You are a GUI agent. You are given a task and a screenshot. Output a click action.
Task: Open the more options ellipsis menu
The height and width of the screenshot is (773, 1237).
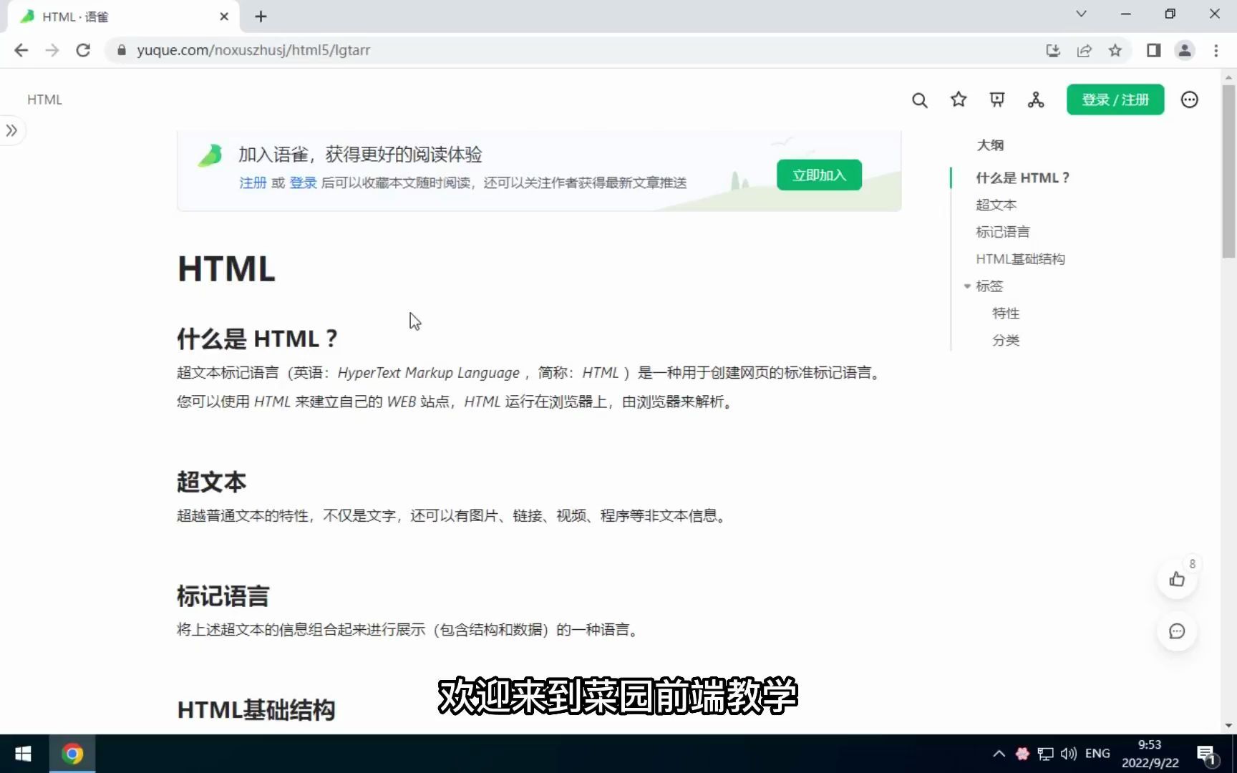click(x=1189, y=100)
